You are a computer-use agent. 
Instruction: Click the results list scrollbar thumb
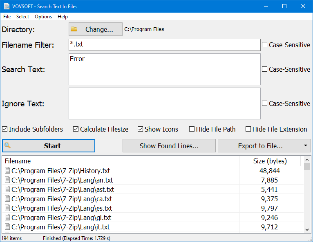[x=307, y=166]
